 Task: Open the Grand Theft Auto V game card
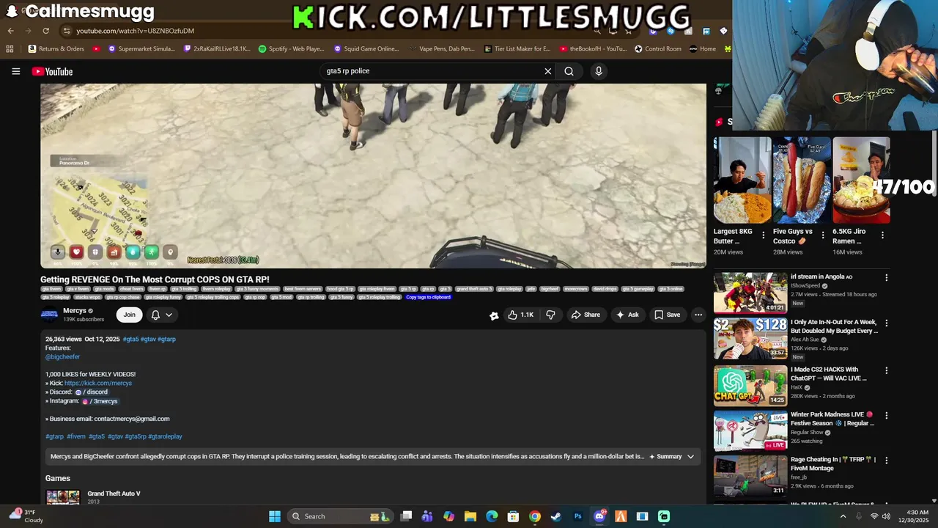click(x=93, y=497)
